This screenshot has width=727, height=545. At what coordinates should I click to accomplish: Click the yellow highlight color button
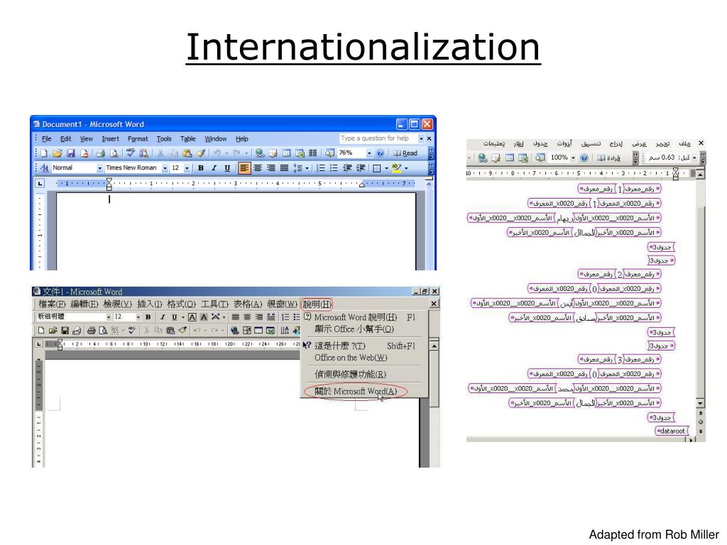click(x=396, y=167)
